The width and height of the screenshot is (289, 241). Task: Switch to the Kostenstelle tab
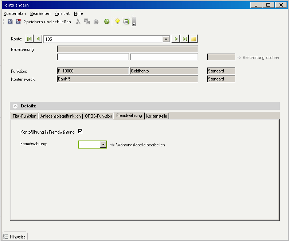pyautogui.click(x=157, y=116)
